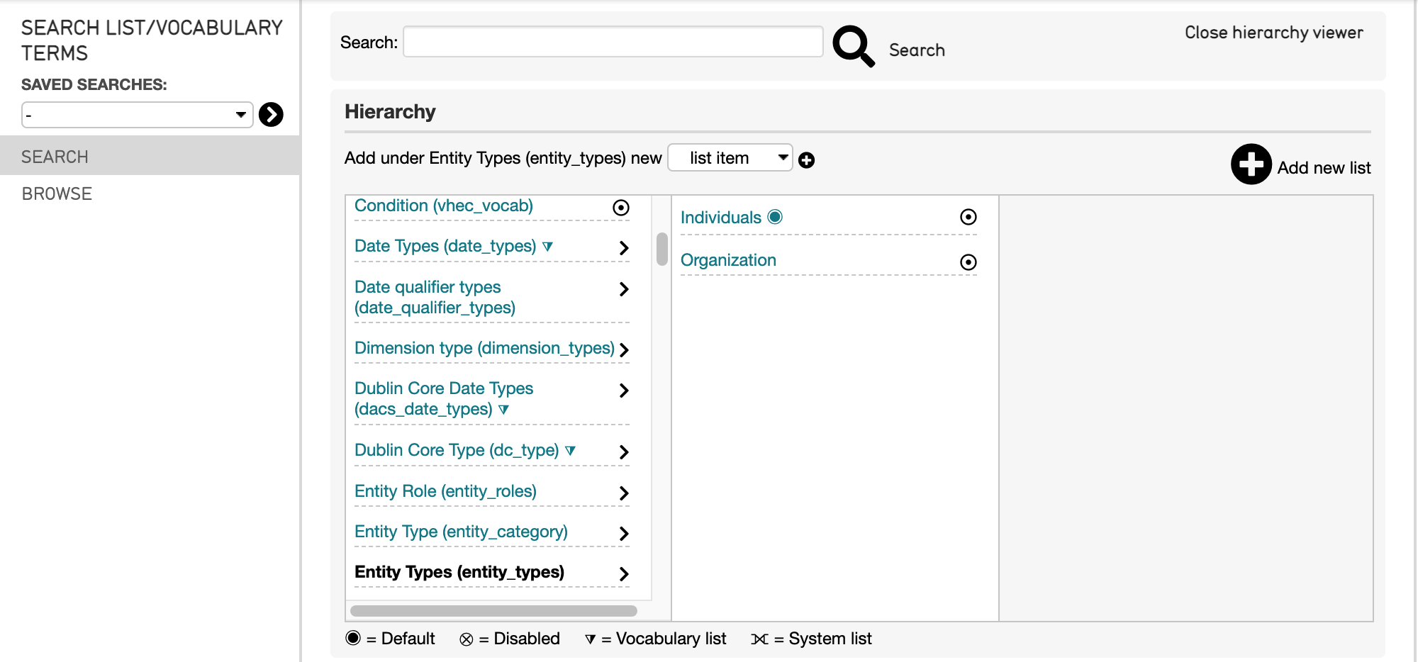This screenshot has width=1418, height=662.
Task: Open the list item type dropdown
Action: coord(730,158)
